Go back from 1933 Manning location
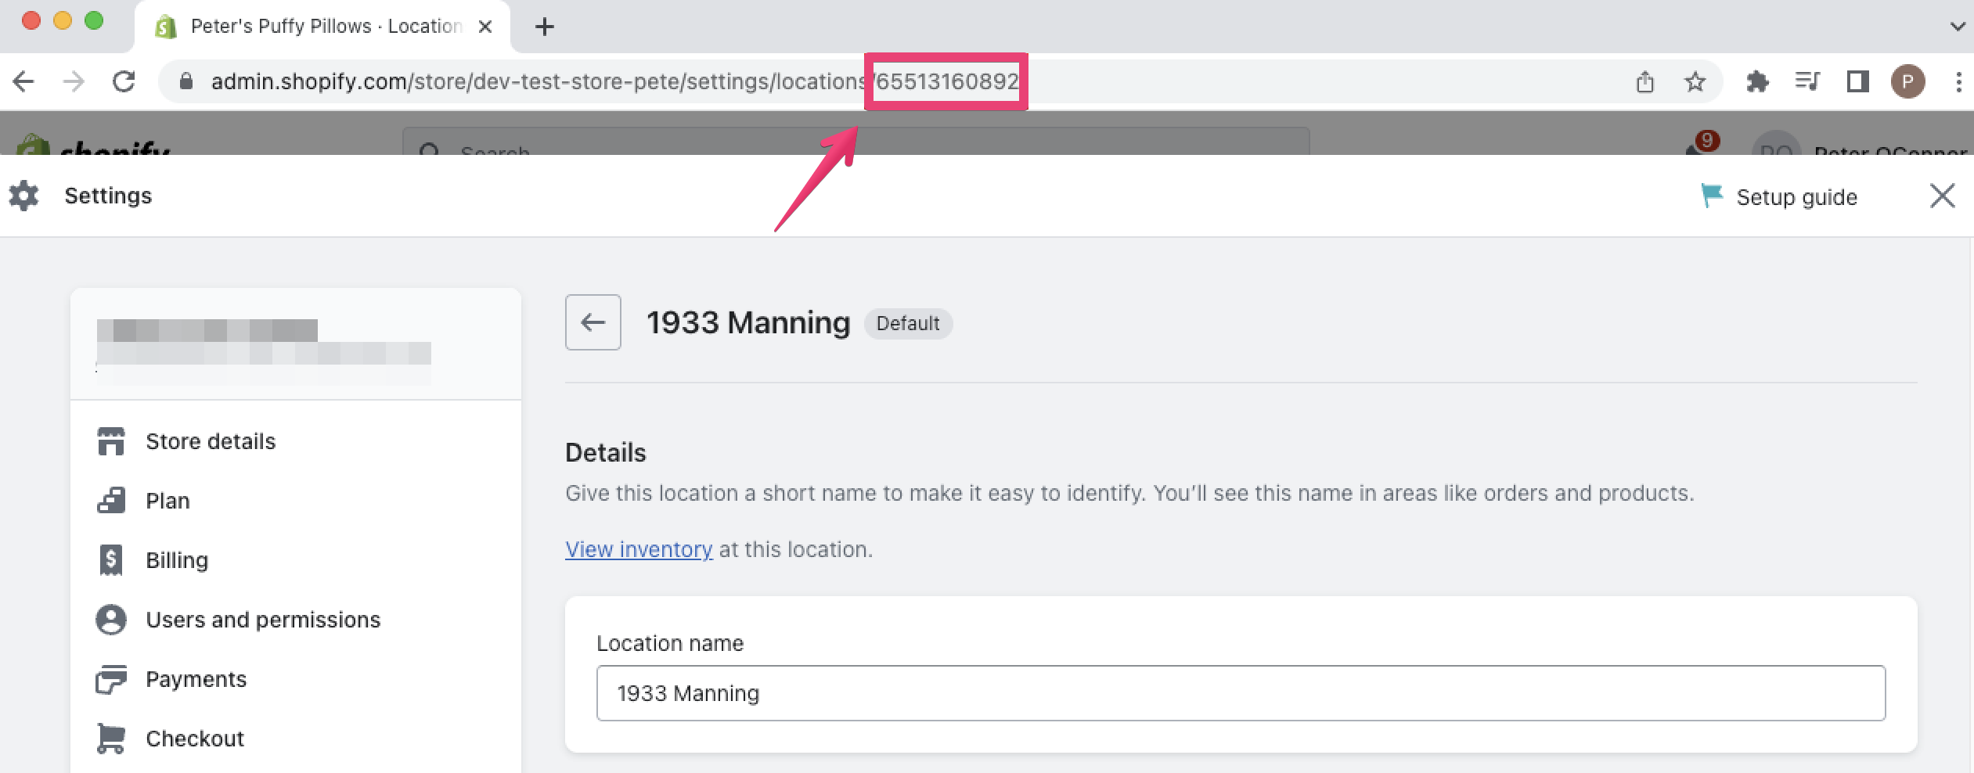1974x773 pixels. 593,322
